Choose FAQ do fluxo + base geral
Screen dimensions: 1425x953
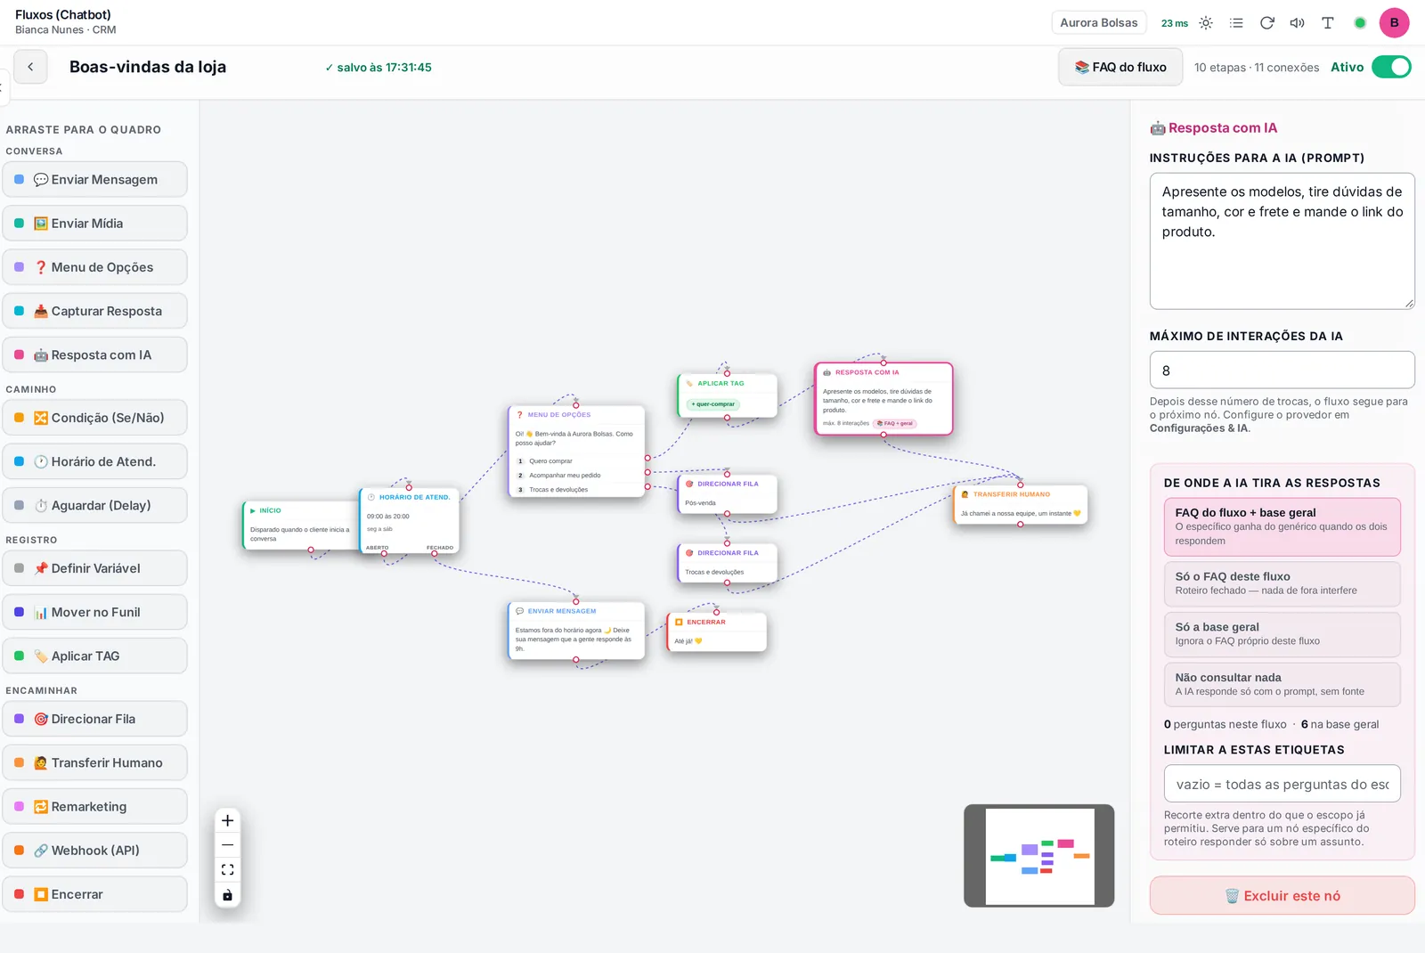pos(1282,526)
